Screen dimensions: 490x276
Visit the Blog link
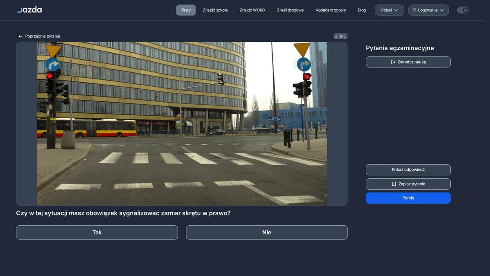(x=362, y=10)
